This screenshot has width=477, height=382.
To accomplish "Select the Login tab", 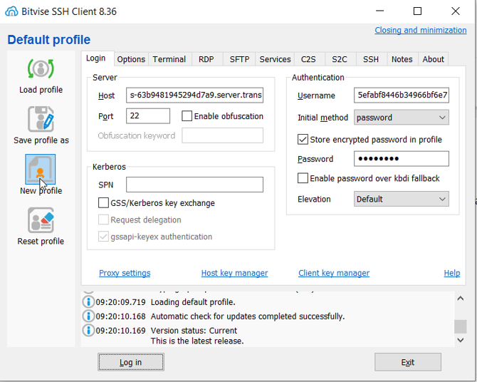I will click(96, 58).
